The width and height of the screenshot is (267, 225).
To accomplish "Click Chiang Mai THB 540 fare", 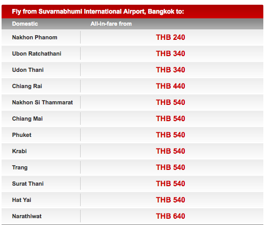I will pos(170,119).
